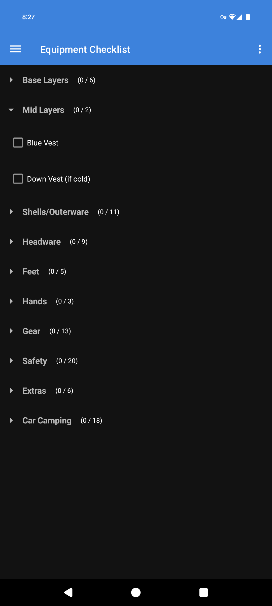Check the Blue Vest checkbox

point(18,143)
